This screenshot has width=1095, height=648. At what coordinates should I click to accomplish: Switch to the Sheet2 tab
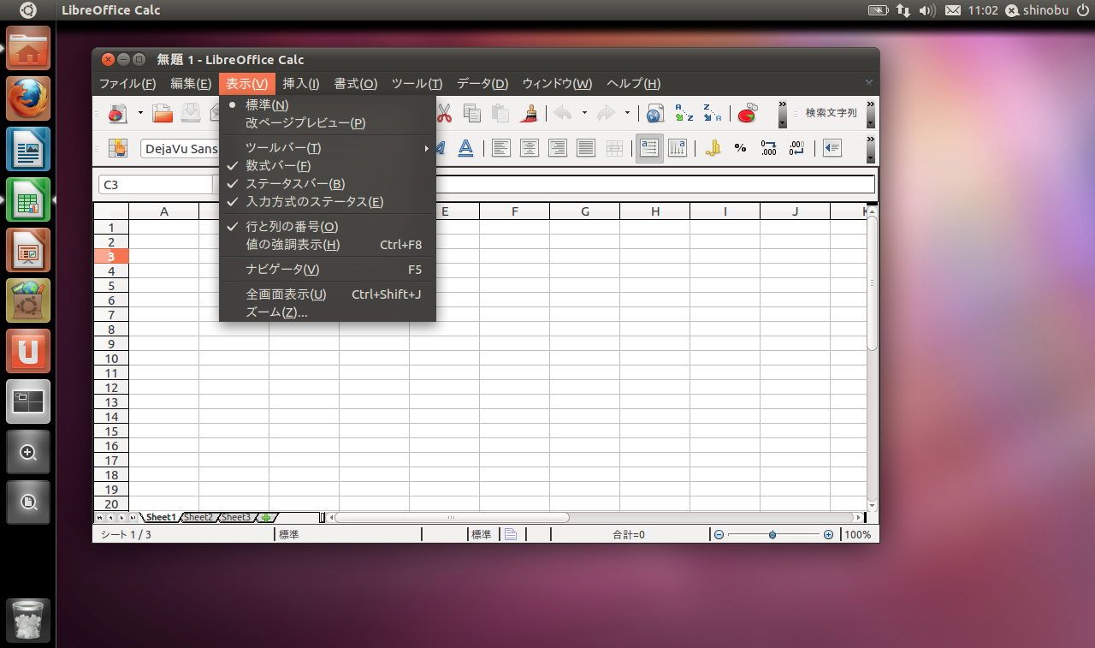198,517
